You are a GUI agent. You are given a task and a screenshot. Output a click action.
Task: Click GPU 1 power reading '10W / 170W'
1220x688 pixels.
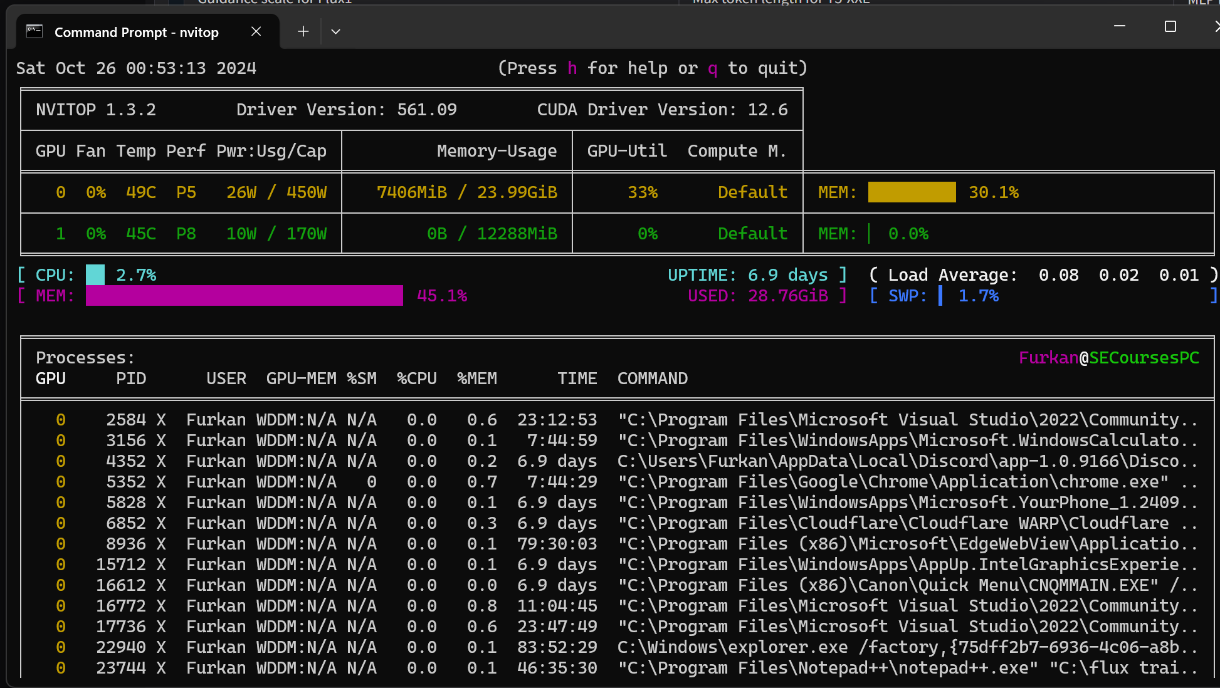click(276, 234)
